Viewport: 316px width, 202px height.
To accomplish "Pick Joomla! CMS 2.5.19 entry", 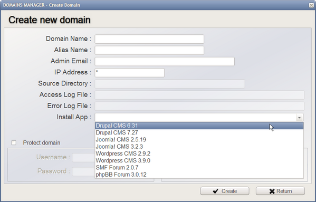I will (x=199, y=140).
